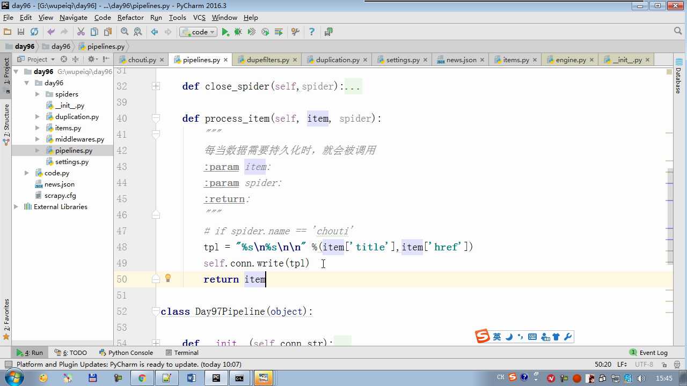Click the intention lightbulb at line 50

click(167, 278)
